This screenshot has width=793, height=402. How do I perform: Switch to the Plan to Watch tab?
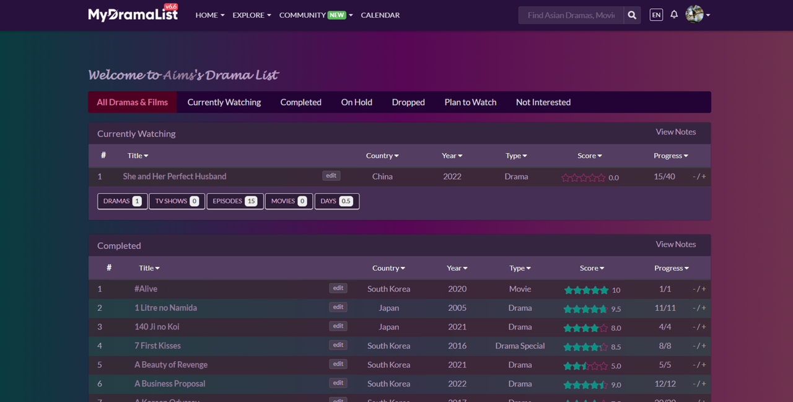470,102
